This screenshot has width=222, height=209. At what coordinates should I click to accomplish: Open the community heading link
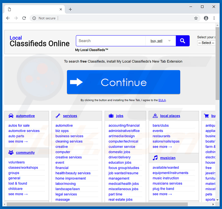(x=25, y=153)
